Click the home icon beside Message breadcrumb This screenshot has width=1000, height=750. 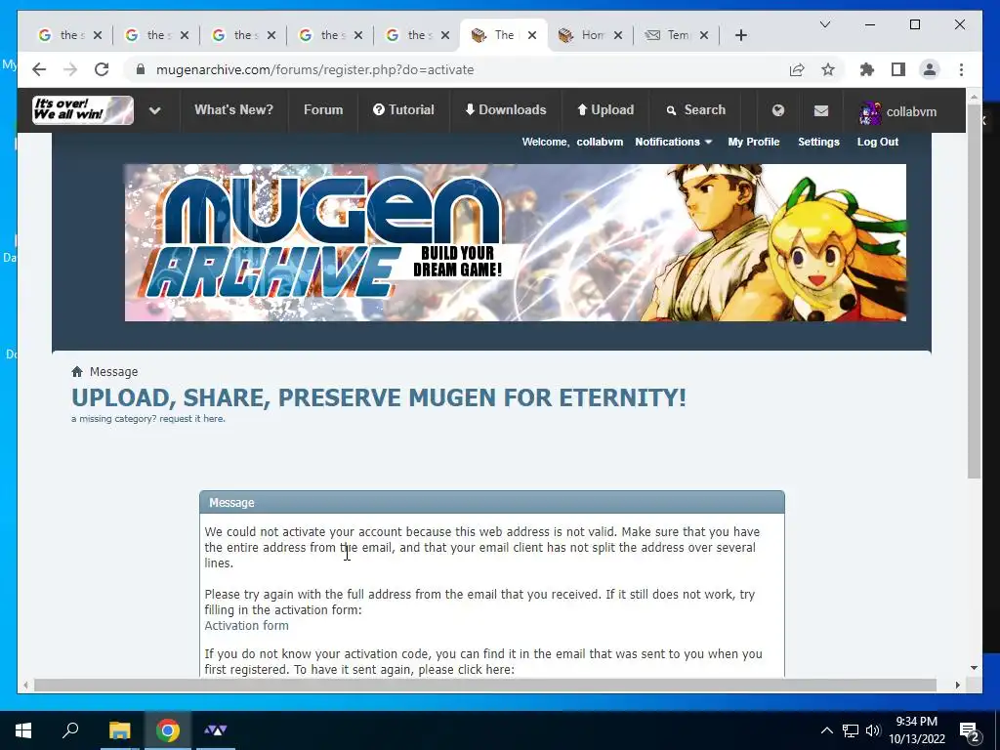(x=77, y=371)
